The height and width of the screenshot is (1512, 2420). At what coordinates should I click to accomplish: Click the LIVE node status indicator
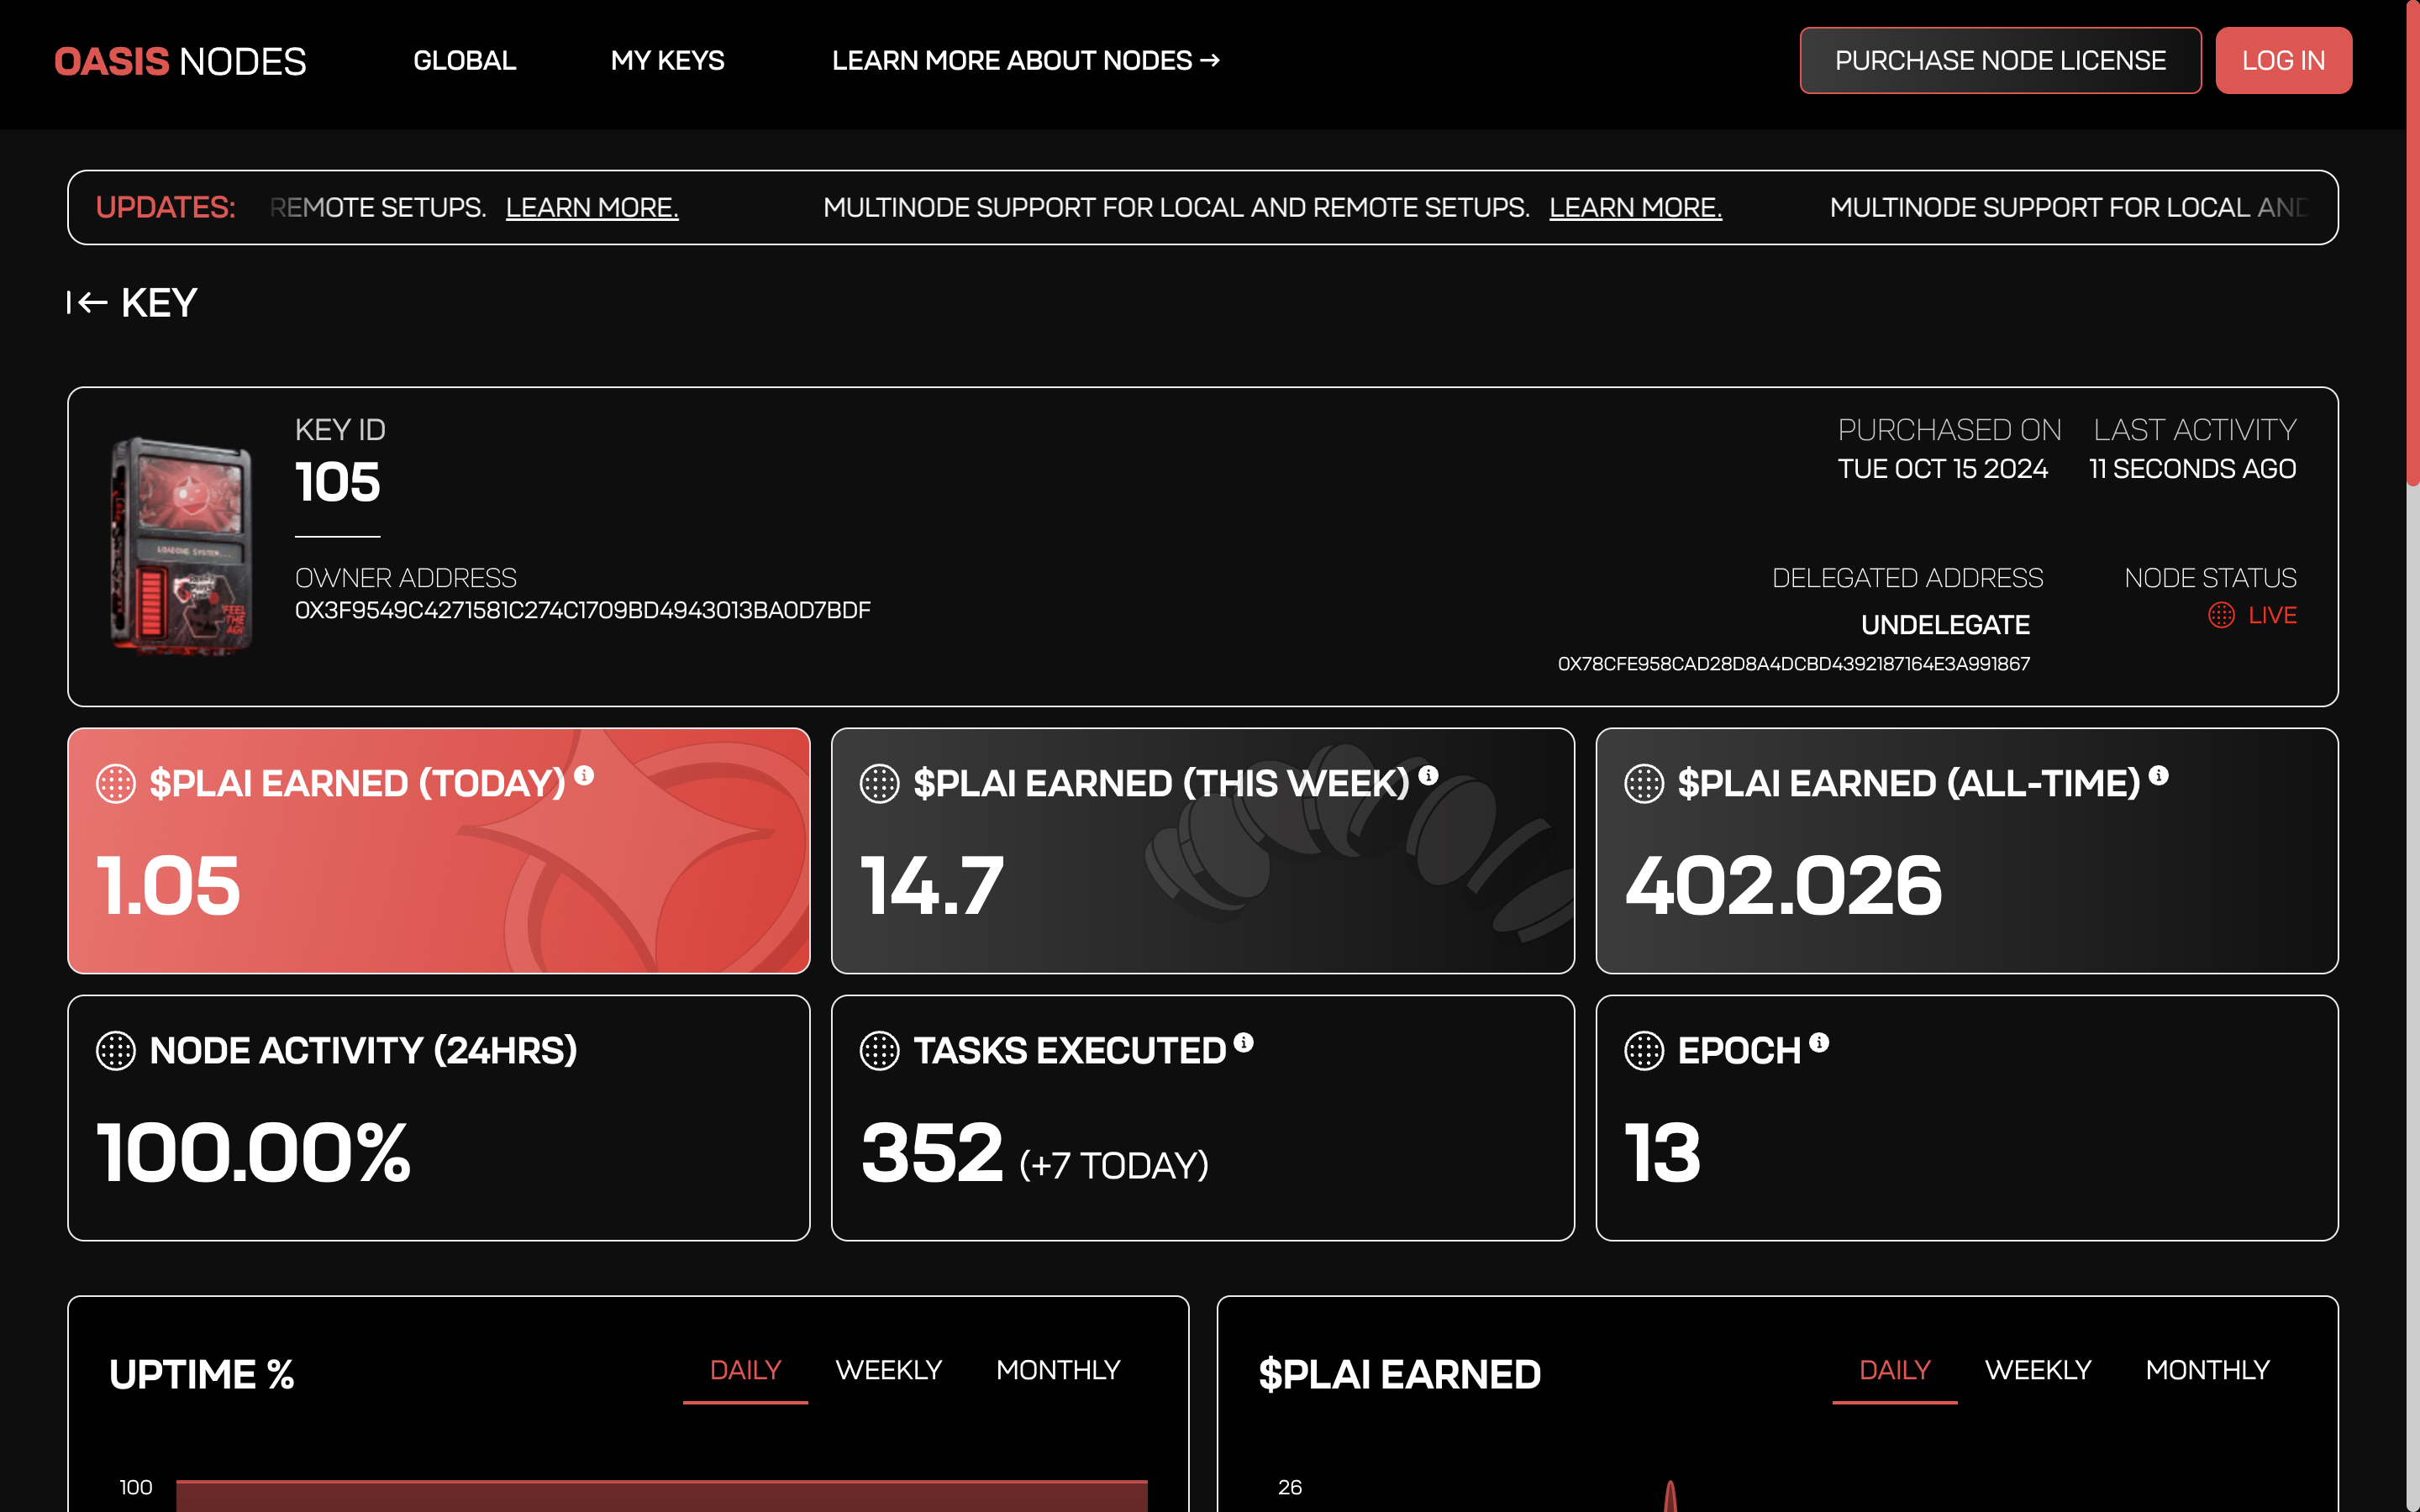[2253, 615]
